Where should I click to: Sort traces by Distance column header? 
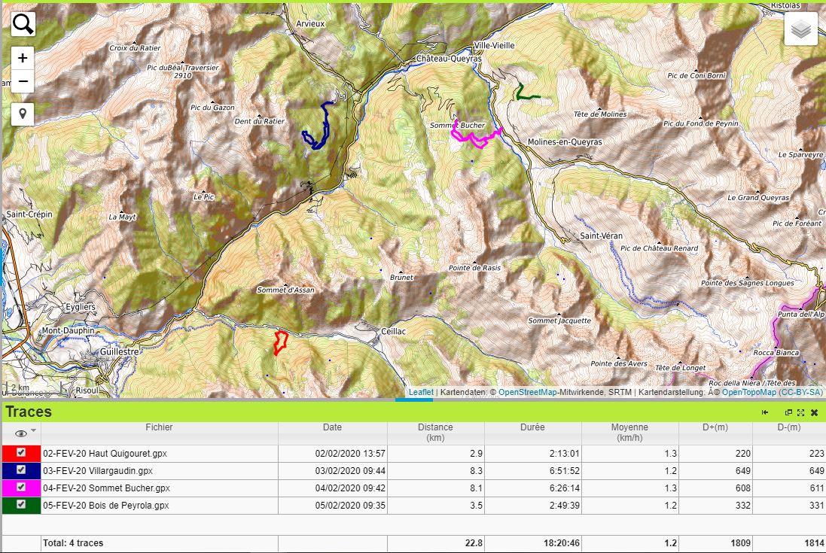pos(435,432)
